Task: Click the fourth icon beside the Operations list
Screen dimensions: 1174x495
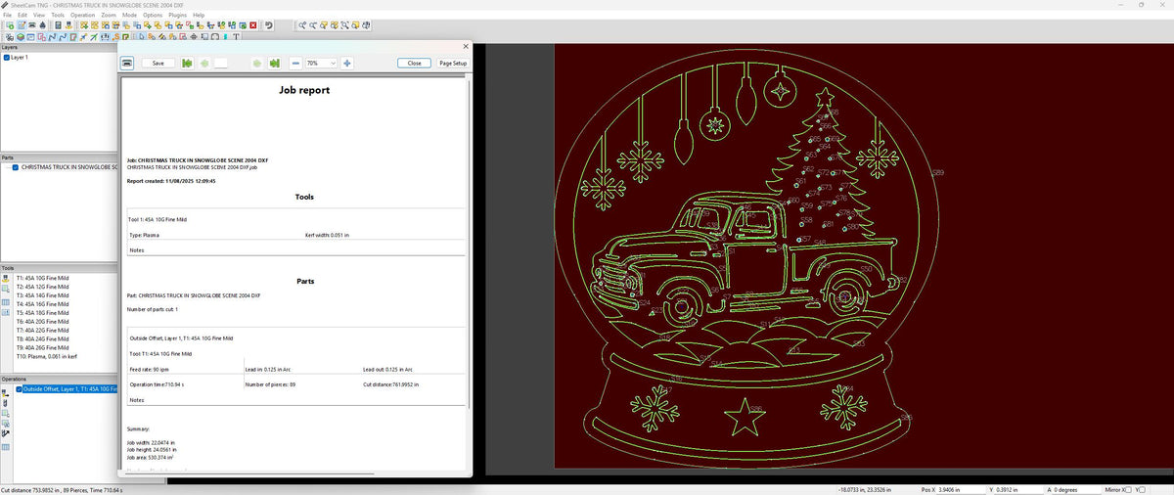Action: (5, 422)
